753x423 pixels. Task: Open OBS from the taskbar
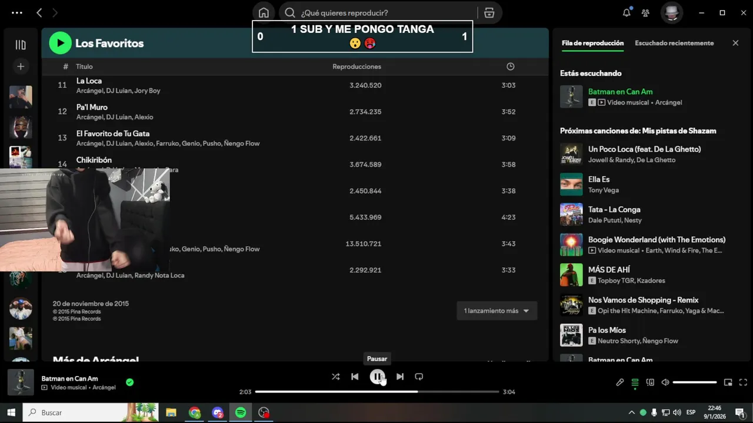[x=264, y=412]
